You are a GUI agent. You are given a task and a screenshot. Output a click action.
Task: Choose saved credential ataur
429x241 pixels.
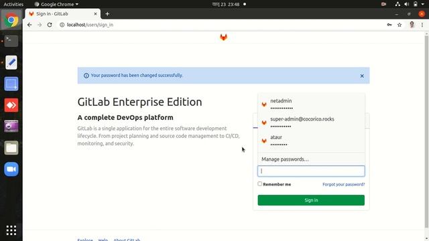point(311,141)
